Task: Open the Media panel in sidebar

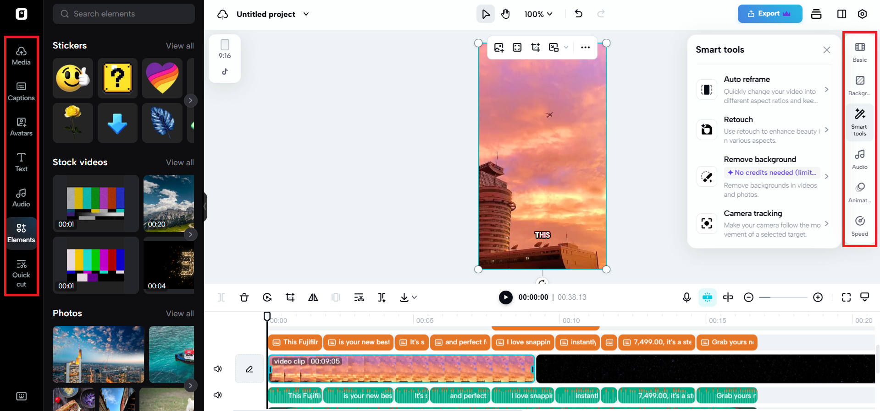Action: (21, 56)
